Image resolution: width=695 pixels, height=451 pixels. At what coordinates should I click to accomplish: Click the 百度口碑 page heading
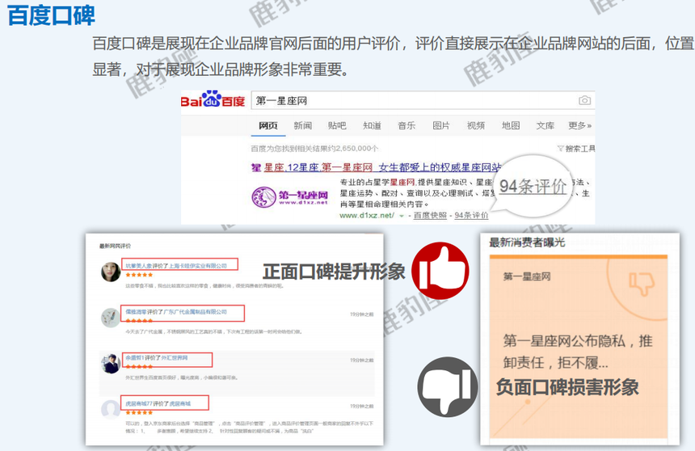[51, 15]
